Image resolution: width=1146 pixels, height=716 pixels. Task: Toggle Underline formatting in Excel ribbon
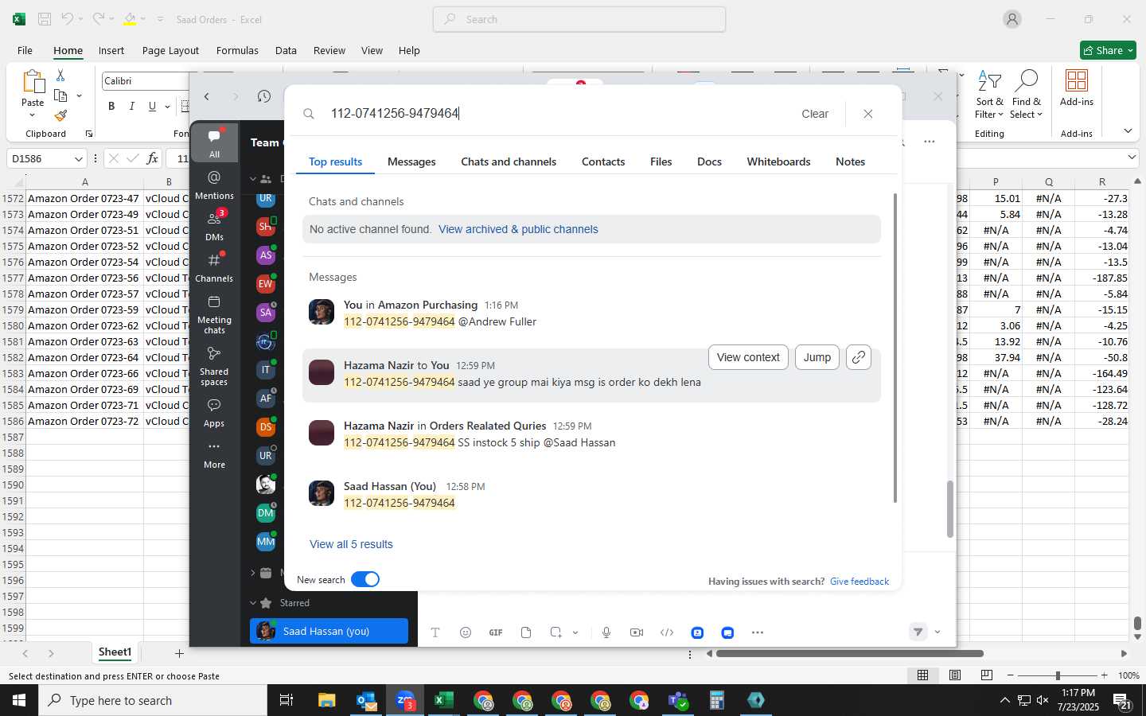coord(152,107)
